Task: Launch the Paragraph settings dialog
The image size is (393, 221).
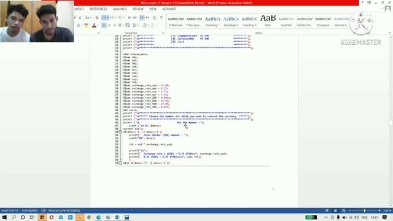Action: pos(163,33)
